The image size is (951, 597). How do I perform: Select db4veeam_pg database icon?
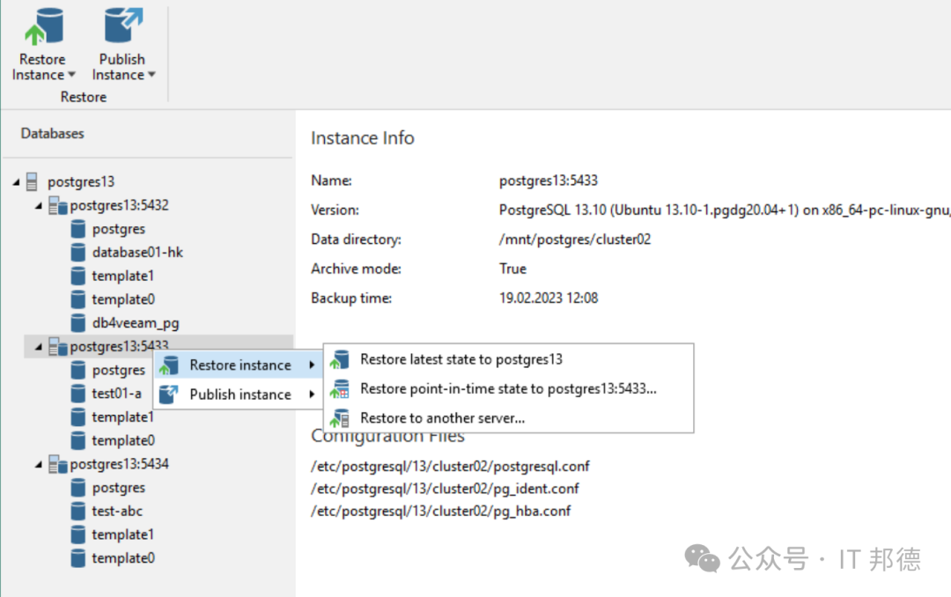(77, 323)
